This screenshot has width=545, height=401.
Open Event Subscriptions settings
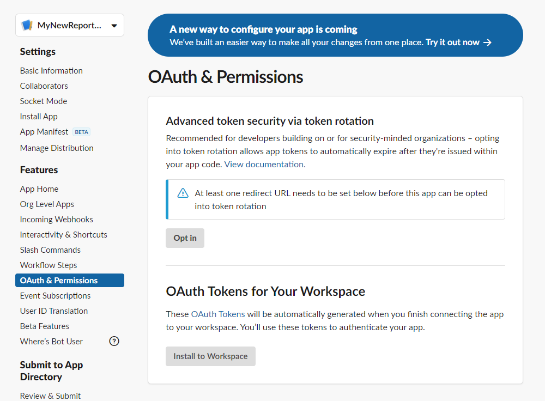(x=55, y=296)
